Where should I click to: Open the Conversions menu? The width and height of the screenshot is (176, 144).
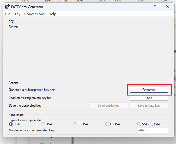[x=34, y=14]
